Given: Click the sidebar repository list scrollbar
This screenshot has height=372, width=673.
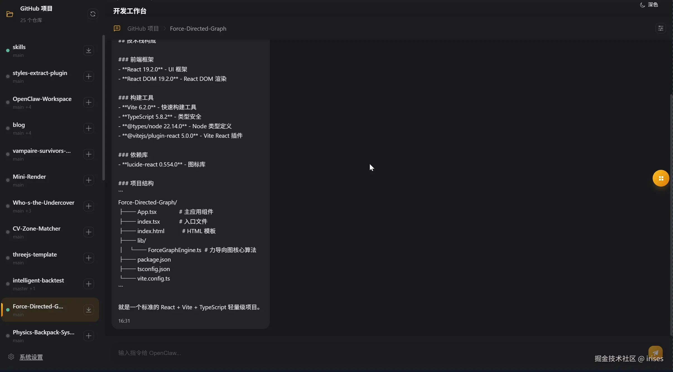Looking at the screenshot, I should tap(104, 107).
